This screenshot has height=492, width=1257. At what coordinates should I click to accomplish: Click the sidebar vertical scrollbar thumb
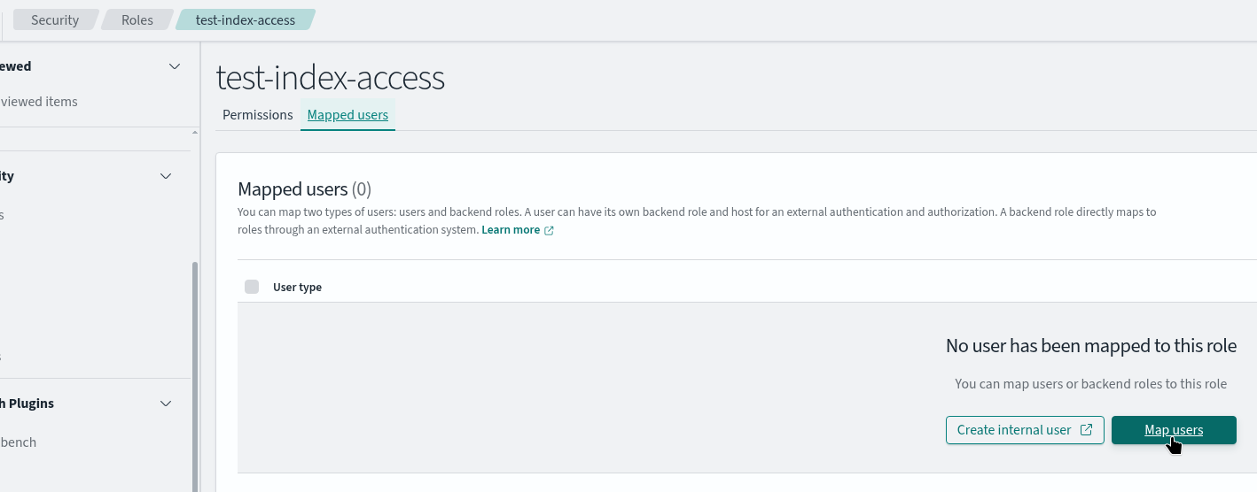click(195, 376)
